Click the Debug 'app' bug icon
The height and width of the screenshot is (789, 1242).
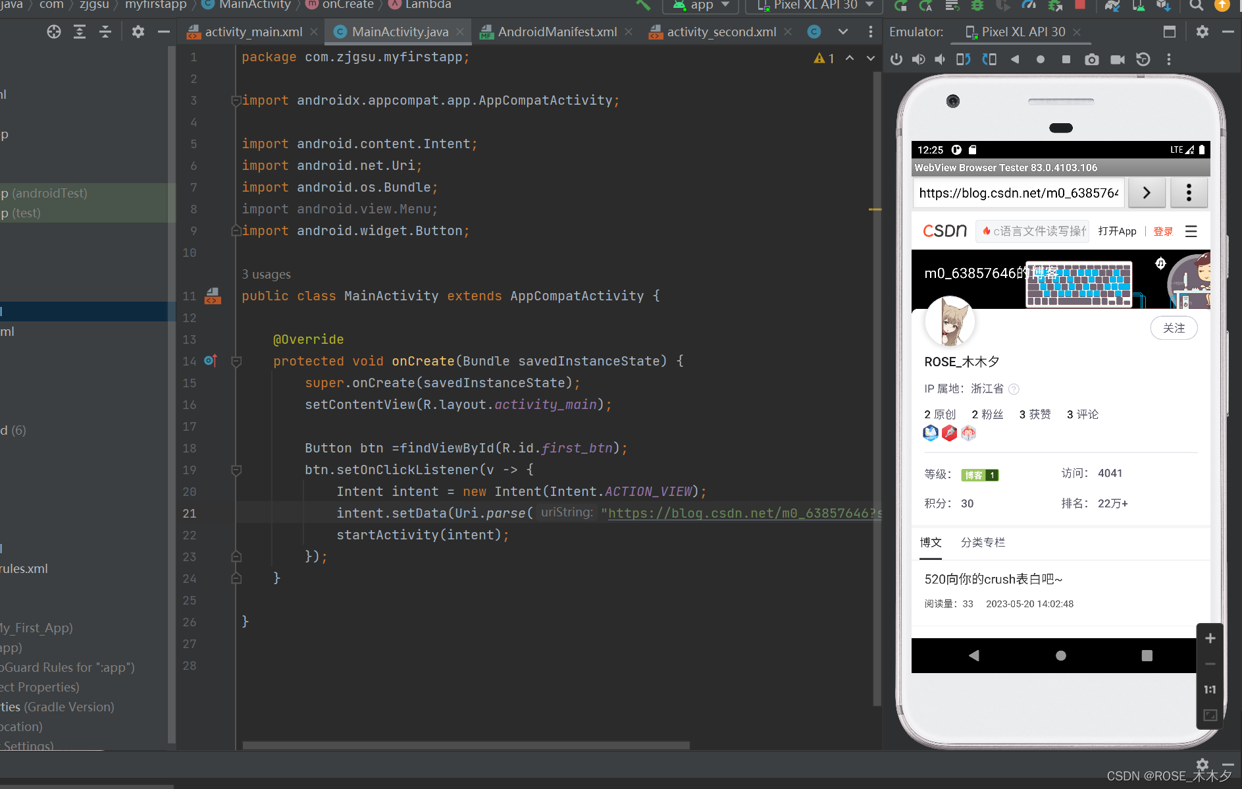(977, 6)
